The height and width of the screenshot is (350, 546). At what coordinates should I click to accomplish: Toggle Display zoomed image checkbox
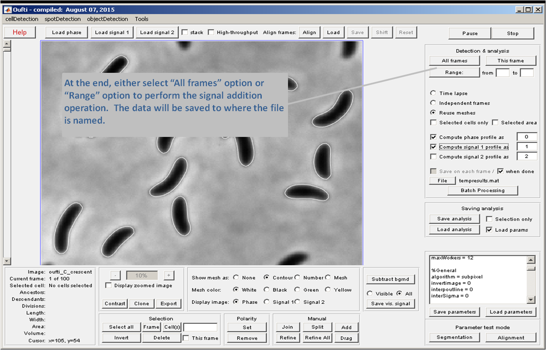[x=108, y=285]
